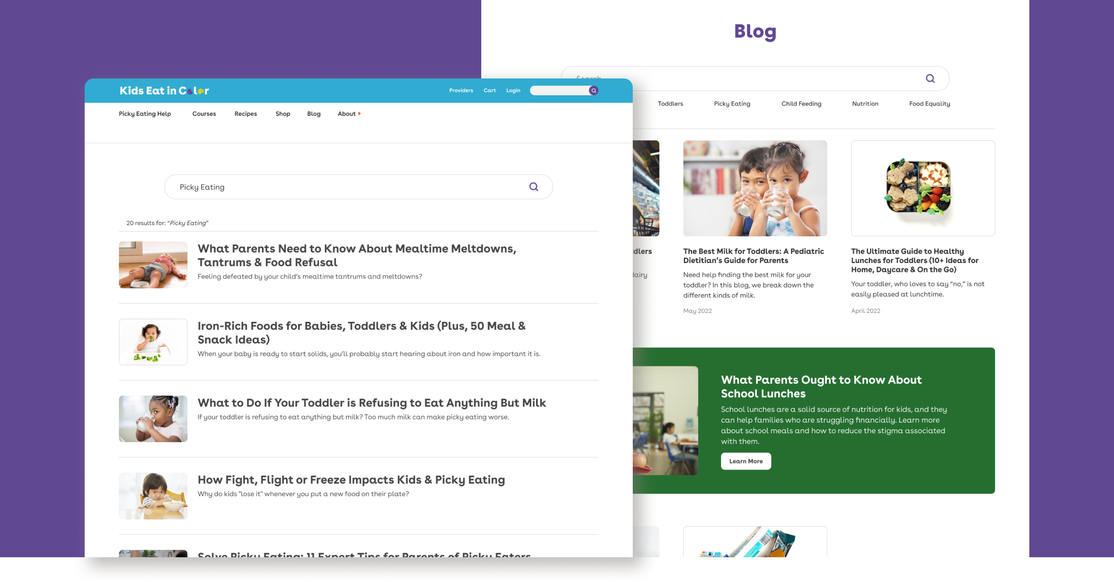1114x584 pixels.
Task: Click the Login link
Action: 513,90
